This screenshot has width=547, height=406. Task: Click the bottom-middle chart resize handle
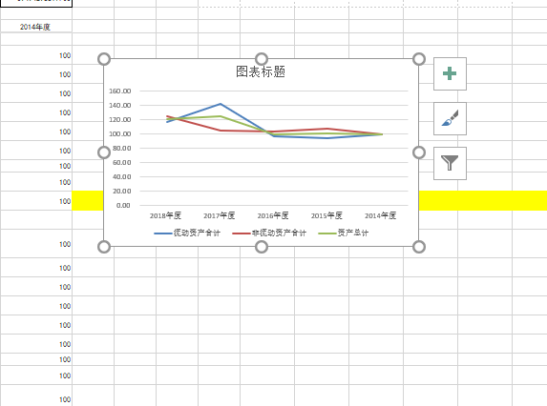point(262,247)
